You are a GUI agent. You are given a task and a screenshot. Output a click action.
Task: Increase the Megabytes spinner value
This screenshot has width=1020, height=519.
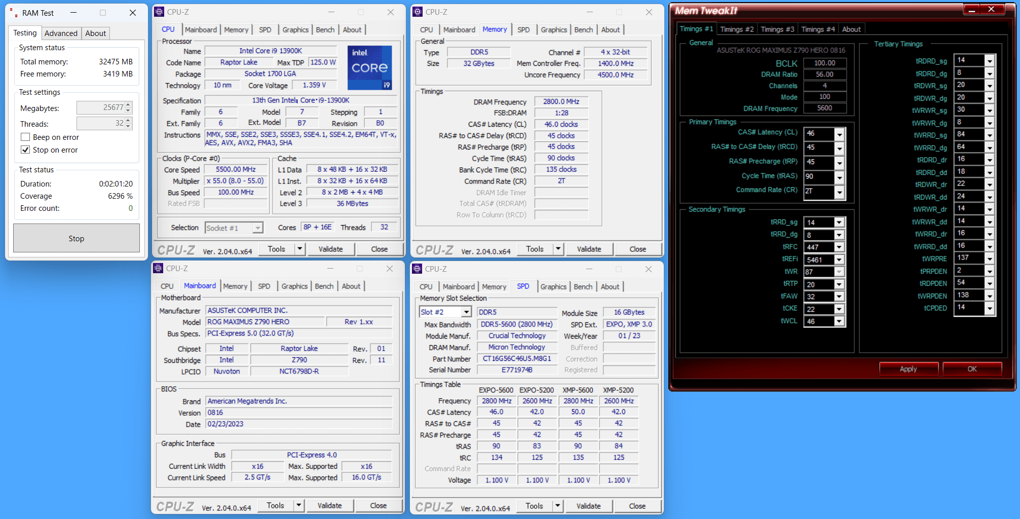click(129, 105)
